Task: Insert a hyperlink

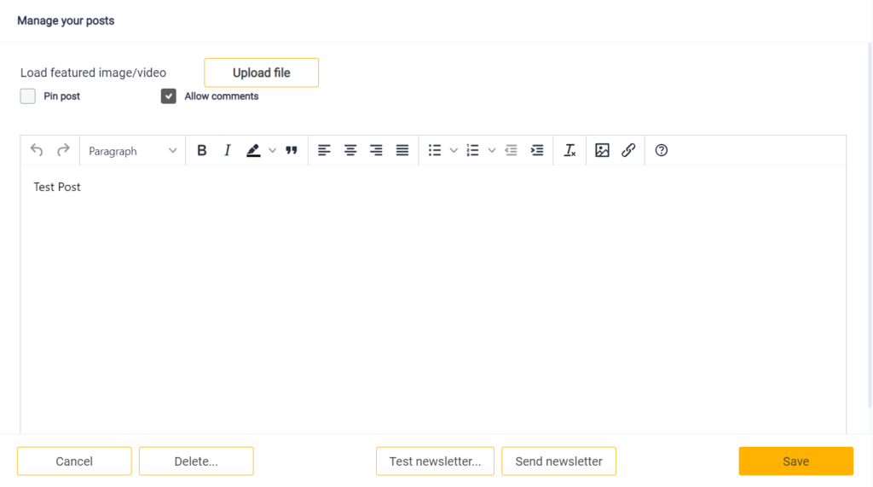Action: coord(628,150)
